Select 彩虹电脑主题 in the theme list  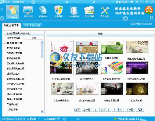pyautogui.click(x=13, y=58)
